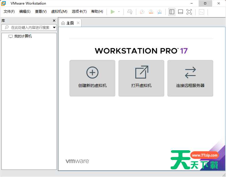226x177 pixels.
Task: Select 我的计算机 in library tree
Action: tap(20, 36)
